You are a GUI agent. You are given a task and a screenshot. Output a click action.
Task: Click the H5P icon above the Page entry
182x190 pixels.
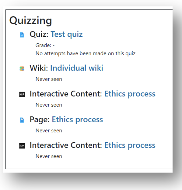click(x=22, y=94)
